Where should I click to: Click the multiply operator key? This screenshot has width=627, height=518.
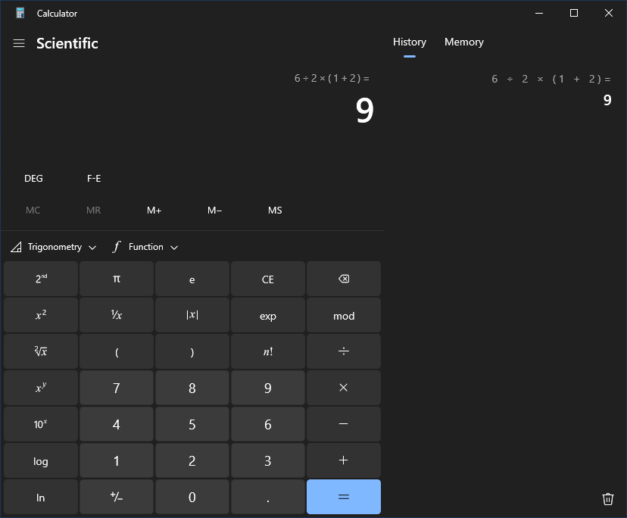(x=344, y=388)
